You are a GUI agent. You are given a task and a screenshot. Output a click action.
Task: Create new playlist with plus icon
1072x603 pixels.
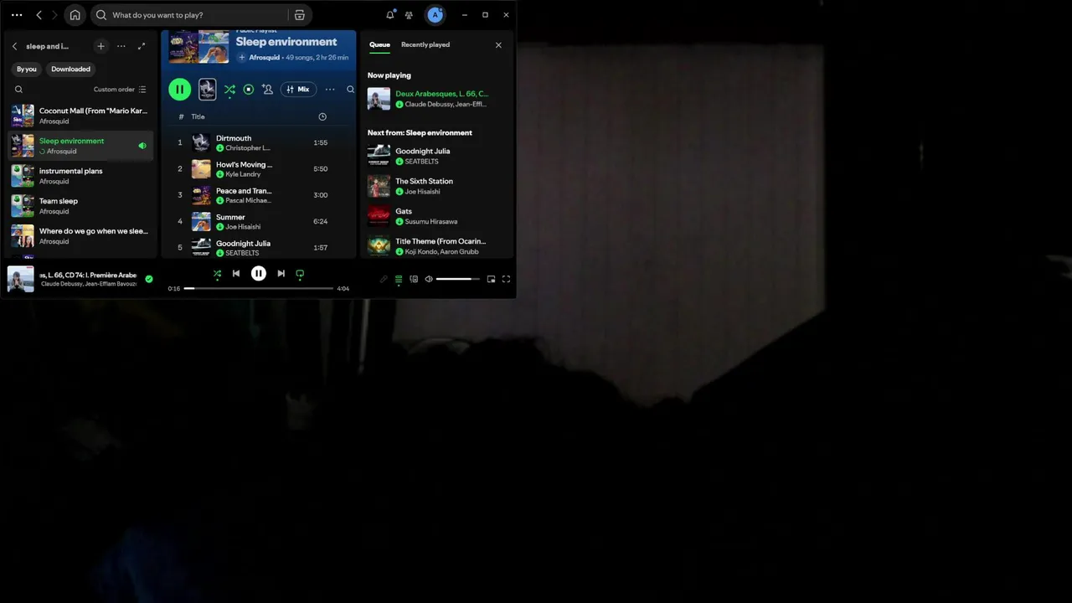[x=100, y=46]
